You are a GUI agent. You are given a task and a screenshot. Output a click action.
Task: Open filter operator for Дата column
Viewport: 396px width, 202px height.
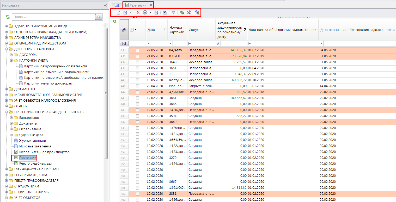[149, 43]
